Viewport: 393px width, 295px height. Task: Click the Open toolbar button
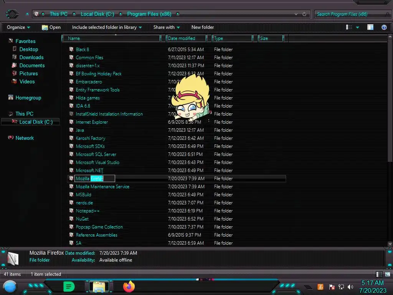click(x=51, y=27)
